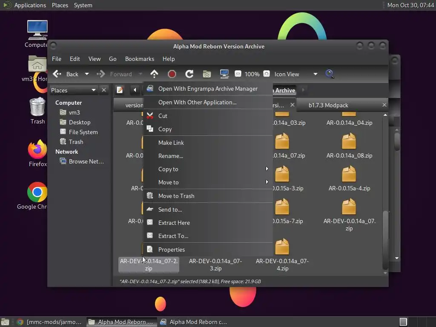Viewport: 436px width, 327px height.
Task: Reload the current folder view
Action: (x=189, y=74)
